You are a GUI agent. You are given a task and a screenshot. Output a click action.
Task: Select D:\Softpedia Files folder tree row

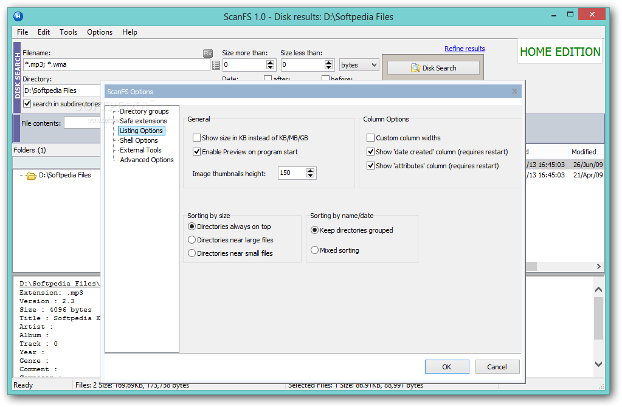64,175
